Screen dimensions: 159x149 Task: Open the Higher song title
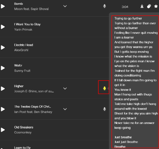click(x=19, y=86)
